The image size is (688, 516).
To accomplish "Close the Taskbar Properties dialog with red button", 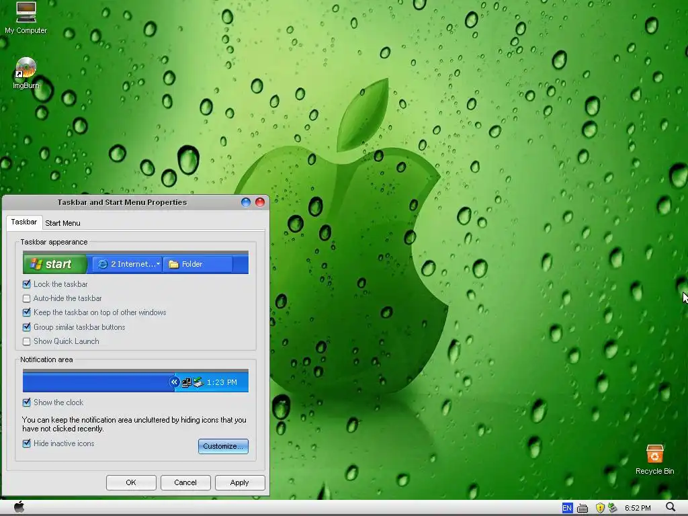I will coord(260,202).
